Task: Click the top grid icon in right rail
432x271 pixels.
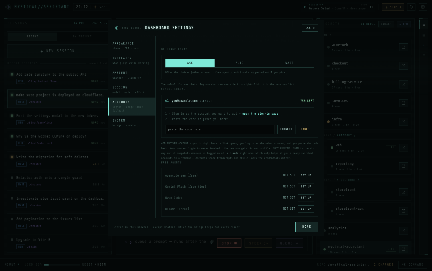Action: 424,25
